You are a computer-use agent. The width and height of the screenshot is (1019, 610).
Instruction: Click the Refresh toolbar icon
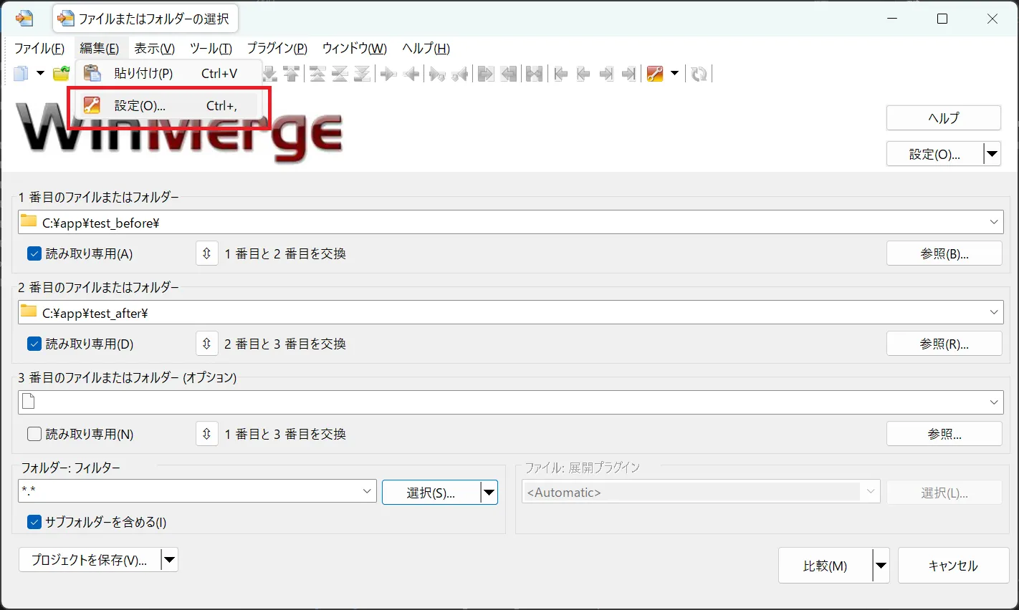699,74
